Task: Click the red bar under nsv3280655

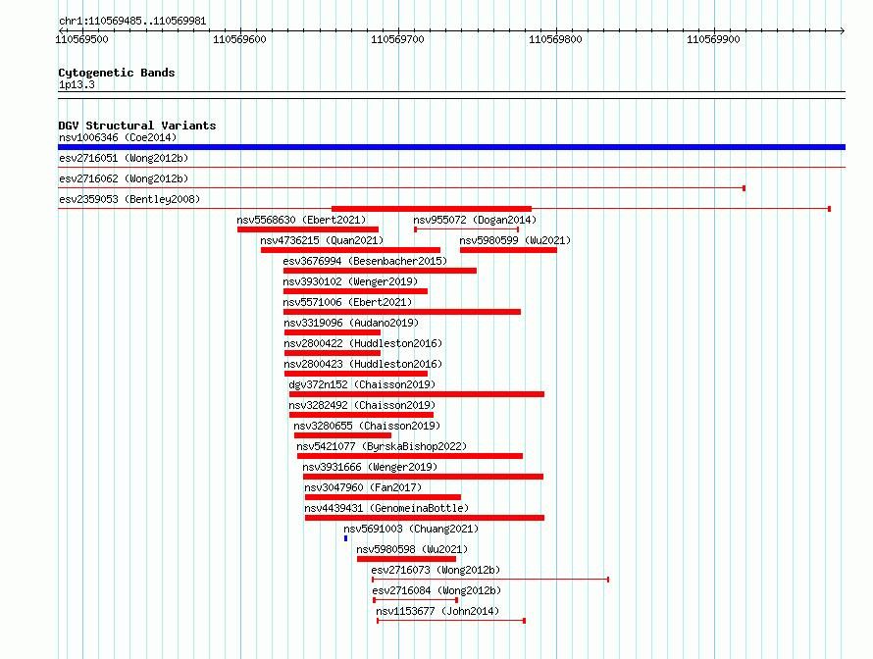Action: click(342, 435)
